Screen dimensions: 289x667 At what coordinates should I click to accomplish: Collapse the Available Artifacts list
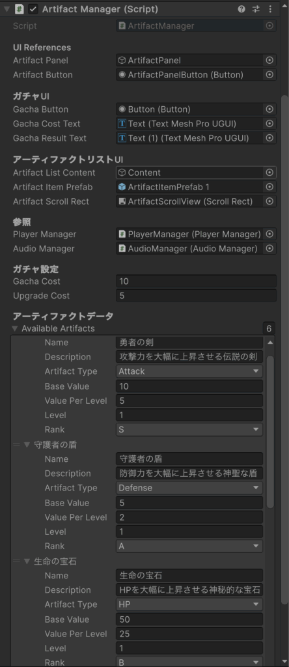15,328
